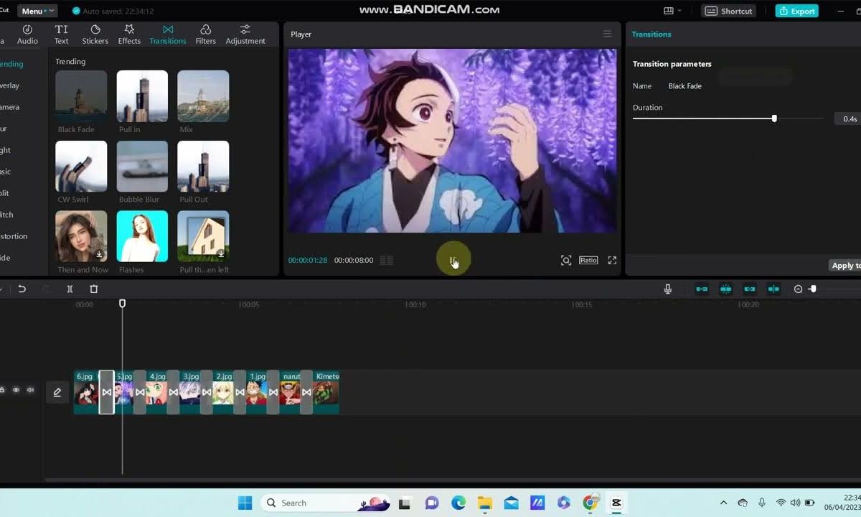Mute the main track audio
The height and width of the screenshot is (517, 861).
tap(30, 390)
